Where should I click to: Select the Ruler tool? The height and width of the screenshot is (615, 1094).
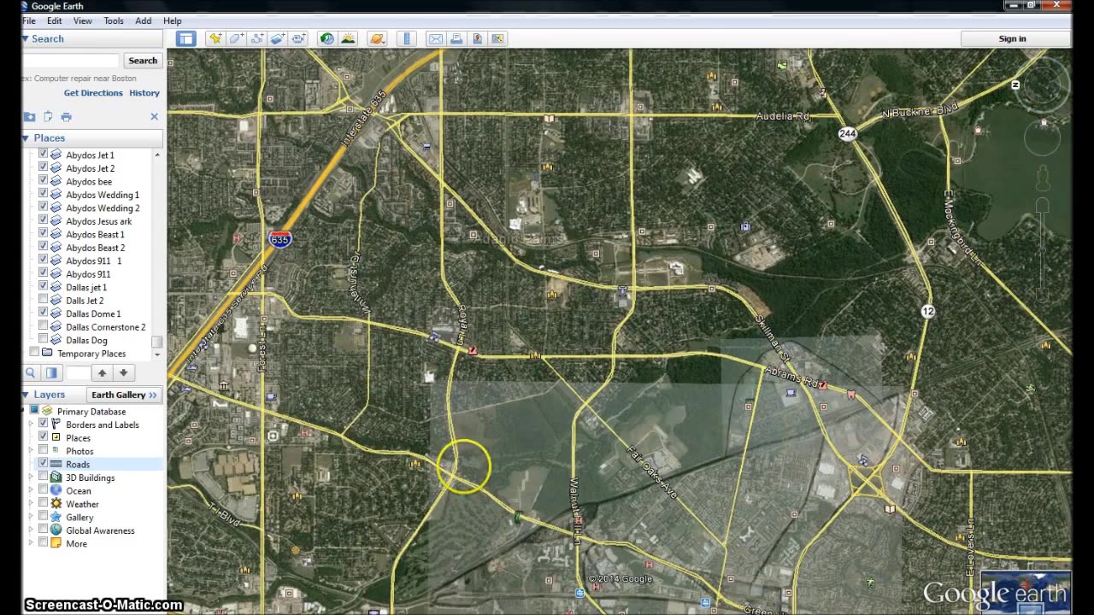tap(407, 38)
